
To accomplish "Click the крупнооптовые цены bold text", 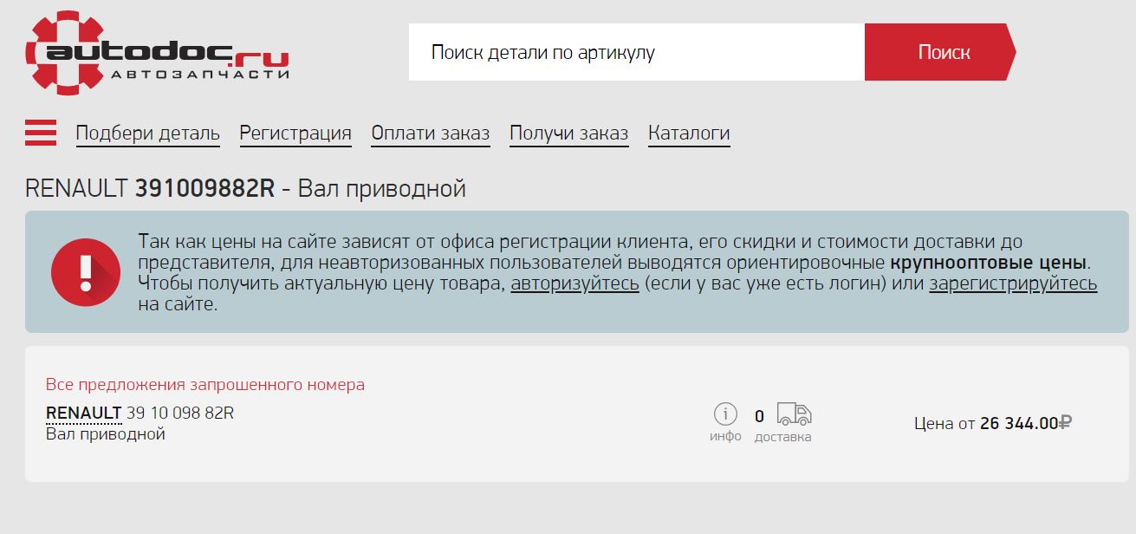I will [990, 263].
